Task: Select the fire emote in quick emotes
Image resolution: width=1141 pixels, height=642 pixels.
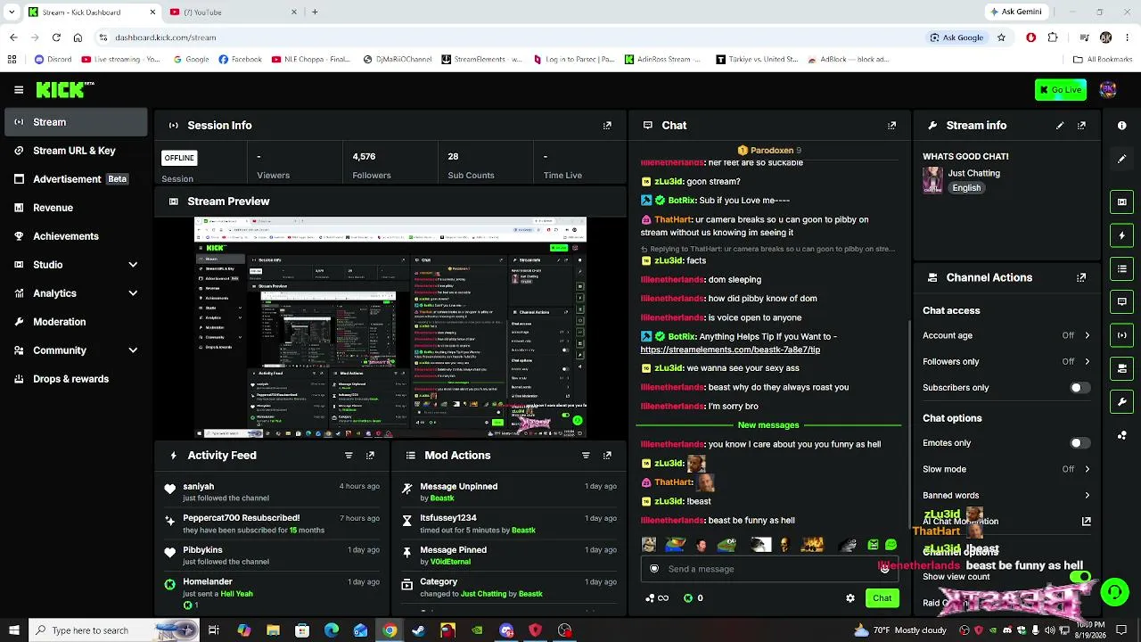Action: (812, 545)
